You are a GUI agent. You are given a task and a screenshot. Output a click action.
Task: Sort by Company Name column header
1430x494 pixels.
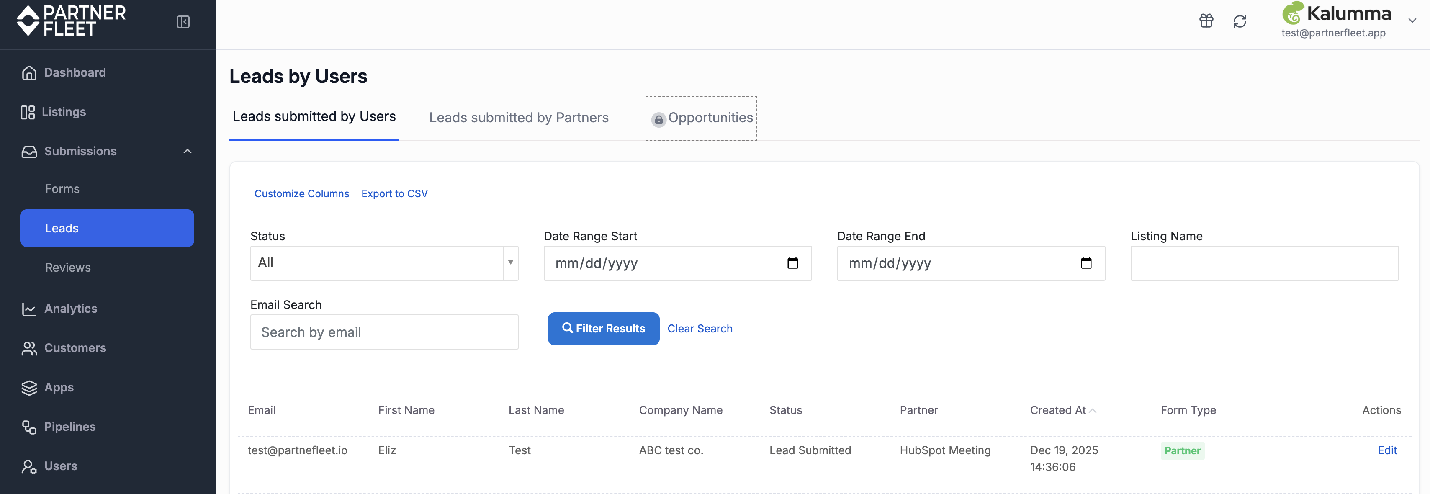point(681,410)
